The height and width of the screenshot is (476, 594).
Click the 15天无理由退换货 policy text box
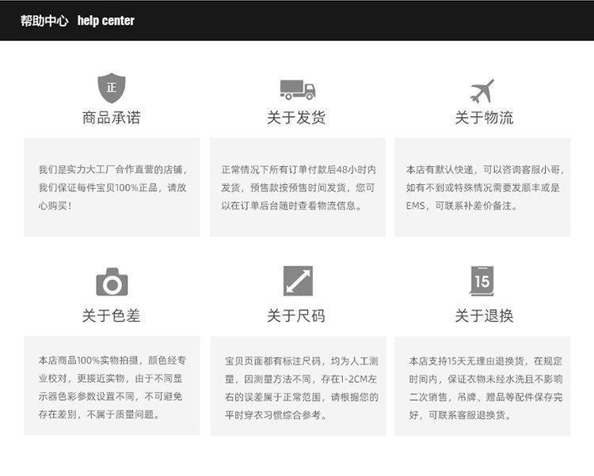482,386
